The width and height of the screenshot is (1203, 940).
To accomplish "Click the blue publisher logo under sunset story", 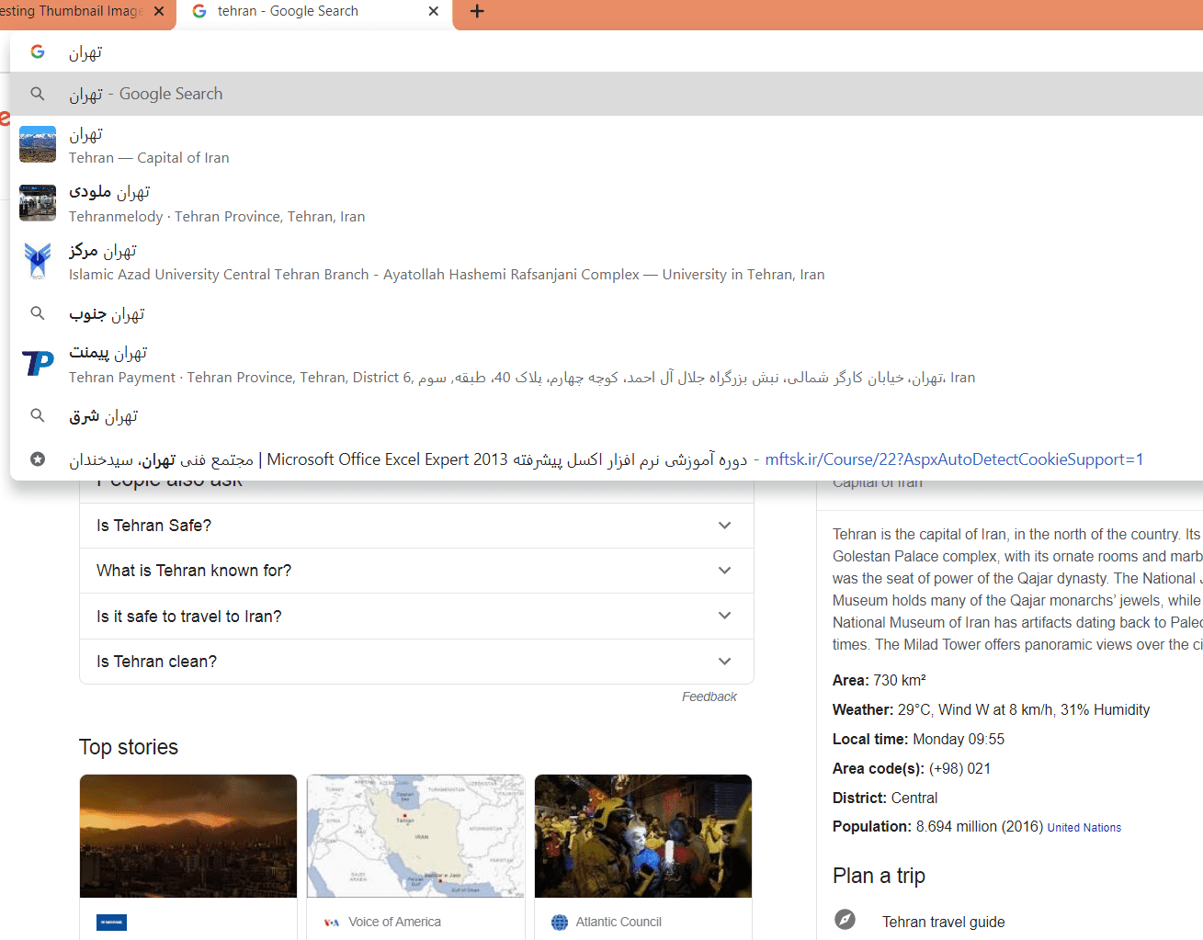I will click(111, 923).
